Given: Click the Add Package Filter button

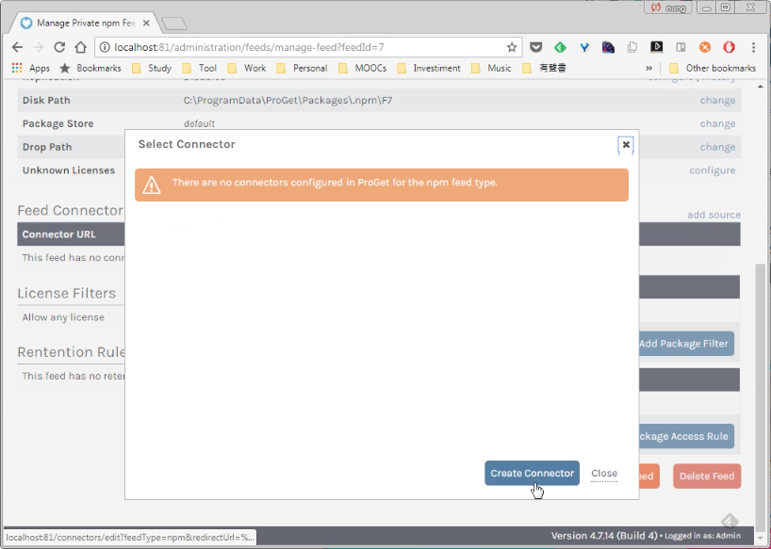Looking at the screenshot, I should 686,344.
